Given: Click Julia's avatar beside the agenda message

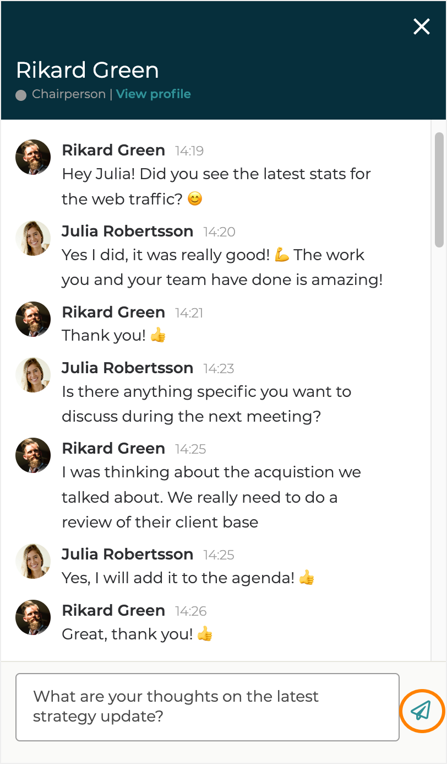Looking at the screenshot, I should pyautogui.click(x=33, y=561).
